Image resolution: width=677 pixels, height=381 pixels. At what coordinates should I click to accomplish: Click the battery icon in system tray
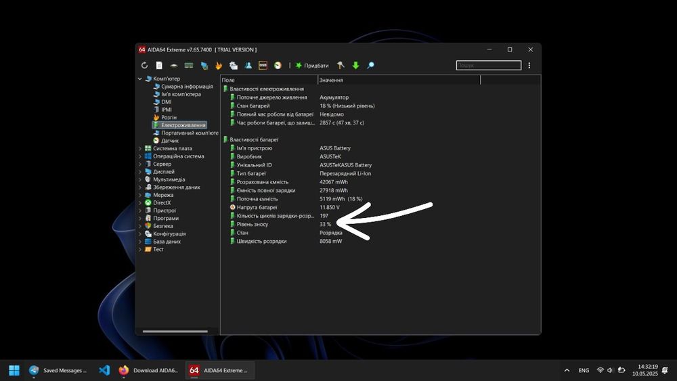click(621, 370)
